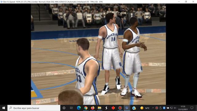The width and height of the screenshot is (197, 111).
Task: Switch to Google Chrome on the taskbar
Action: 86,108
